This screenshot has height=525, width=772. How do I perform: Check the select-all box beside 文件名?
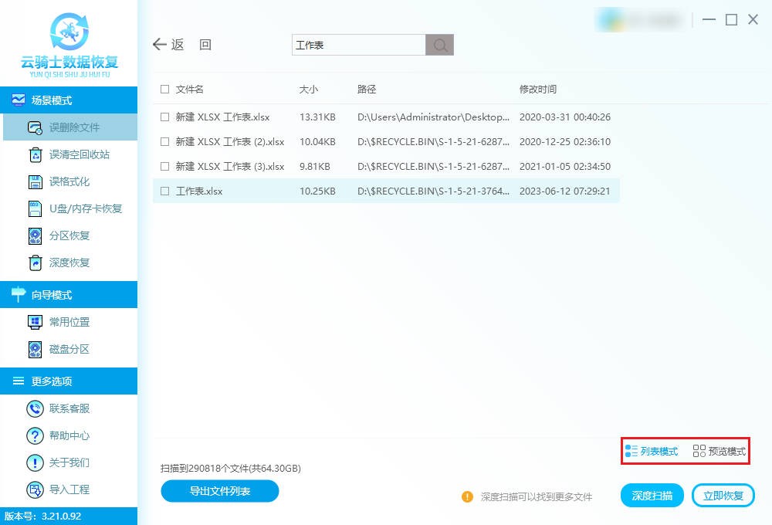click(x=164, y=90)
